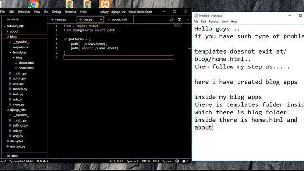Viewport: 304px width, 171px height.
Task: Collapse the blog folder inside templates
Action: pos(19,57)
